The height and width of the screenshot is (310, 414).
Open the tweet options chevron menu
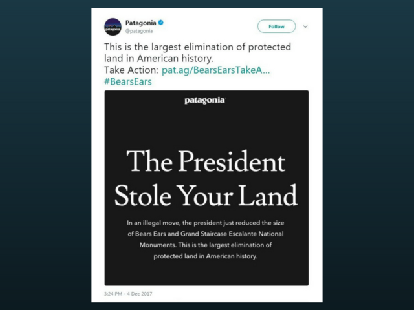306,26
